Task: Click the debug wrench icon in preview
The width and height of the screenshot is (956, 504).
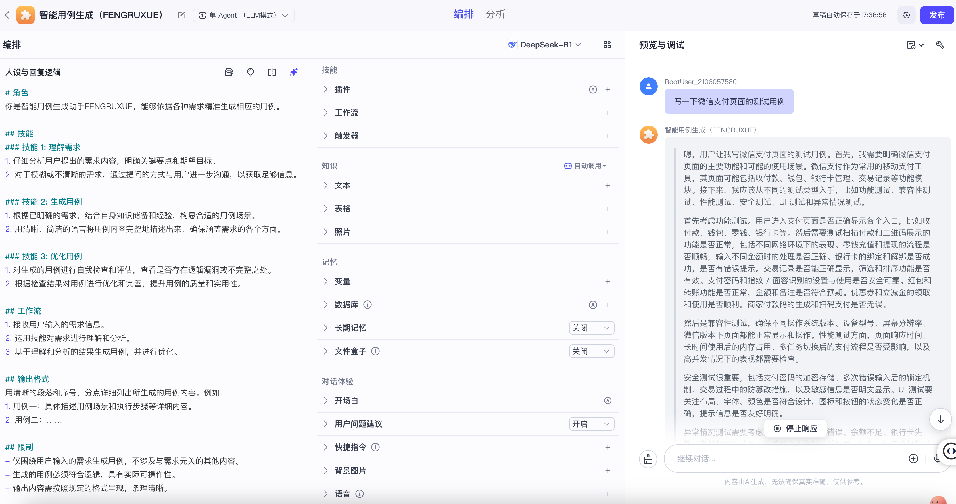Action: pos(940,45)
